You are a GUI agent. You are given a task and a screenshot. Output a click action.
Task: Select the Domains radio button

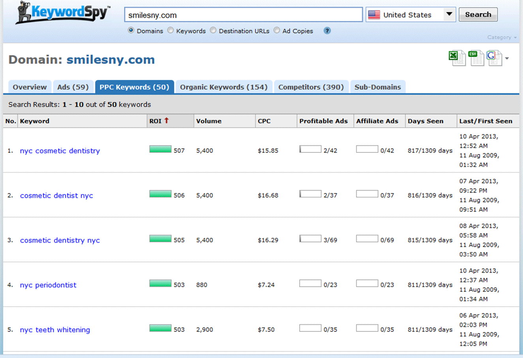point(131,30)
